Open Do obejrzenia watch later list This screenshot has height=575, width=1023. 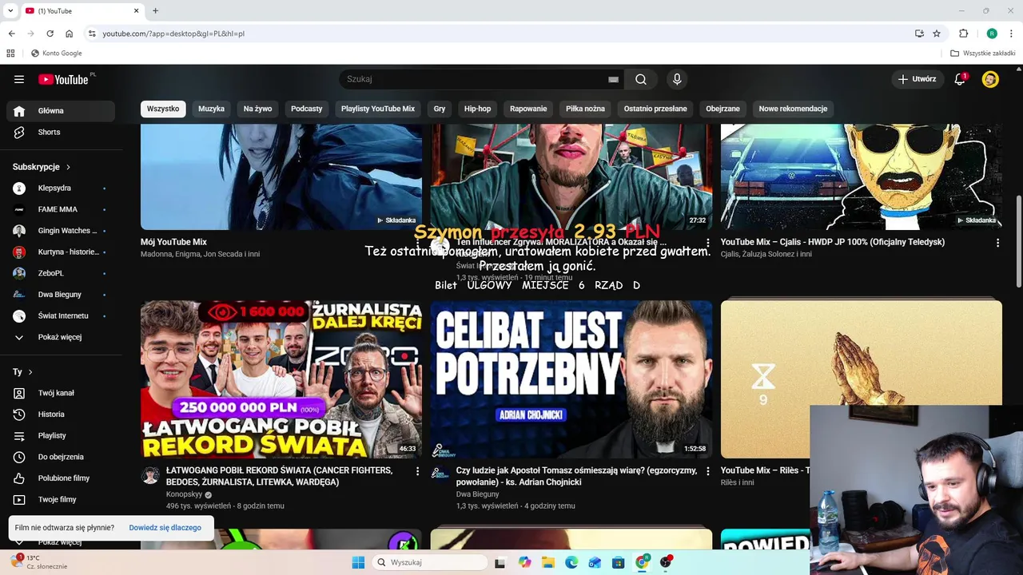coord(61,457)
